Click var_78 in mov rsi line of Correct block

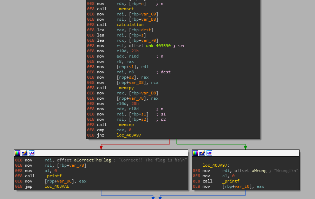click(76, 165)
